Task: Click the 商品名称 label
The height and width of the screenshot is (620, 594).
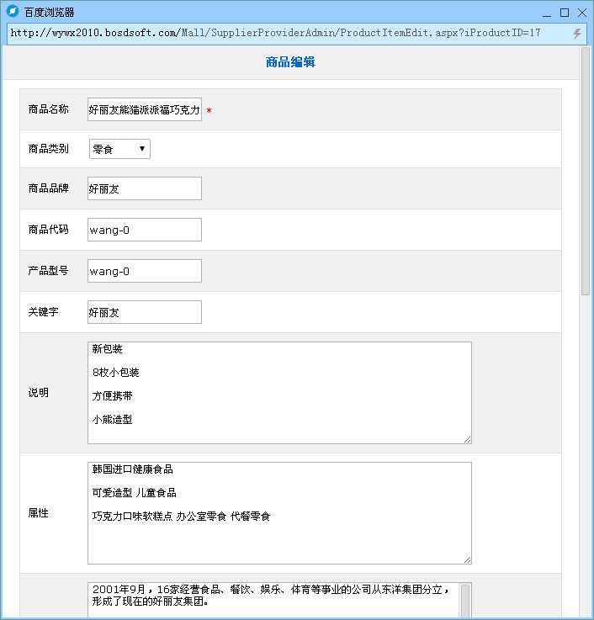Action: (x=48, y=109)
